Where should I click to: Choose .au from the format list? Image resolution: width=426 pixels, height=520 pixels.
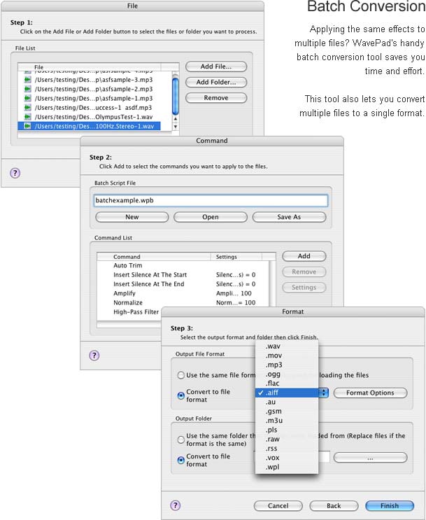[287, 402]
